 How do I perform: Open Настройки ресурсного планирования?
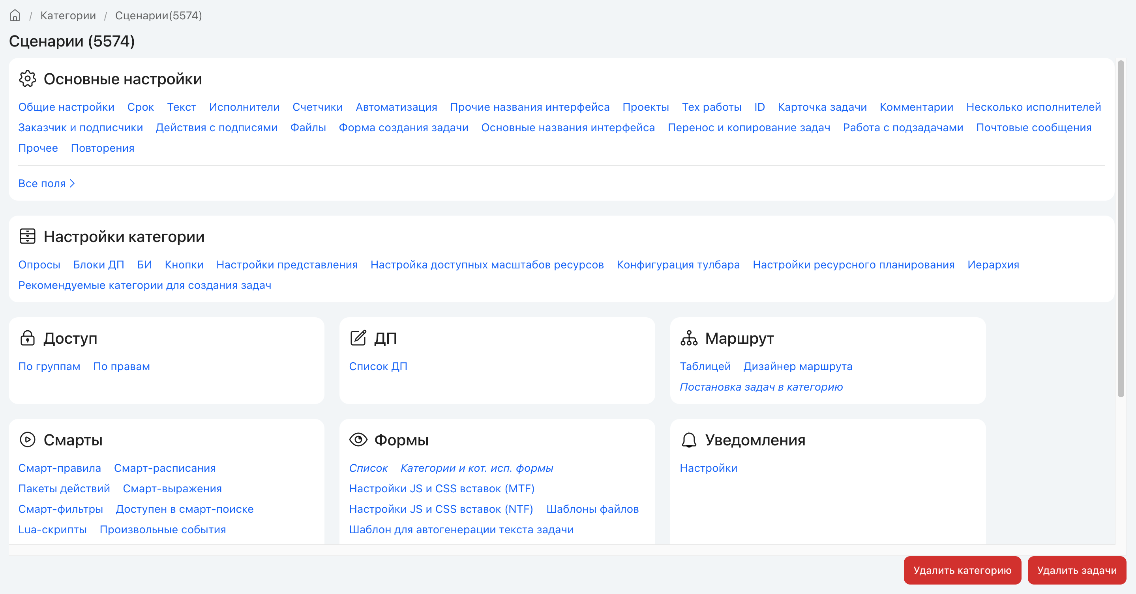click(854, 264)
